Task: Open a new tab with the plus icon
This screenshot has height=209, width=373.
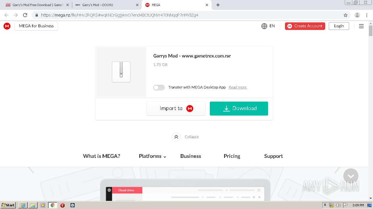Action: (218, 5)
